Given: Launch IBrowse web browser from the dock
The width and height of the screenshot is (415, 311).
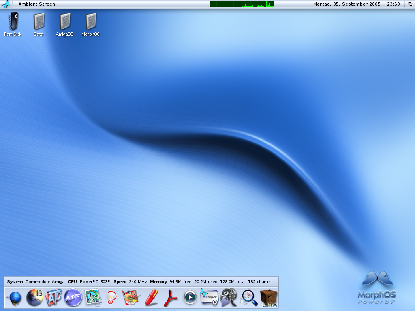Looking at the screenshot, I should [x=34, y=298].
